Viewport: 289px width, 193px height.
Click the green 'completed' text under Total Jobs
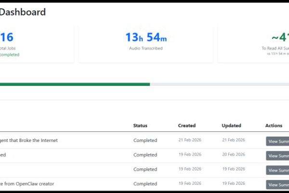(x=10, y=55)
